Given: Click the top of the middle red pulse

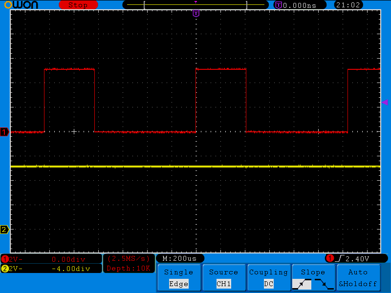Looking at the screenshot, I should point(221,69).
